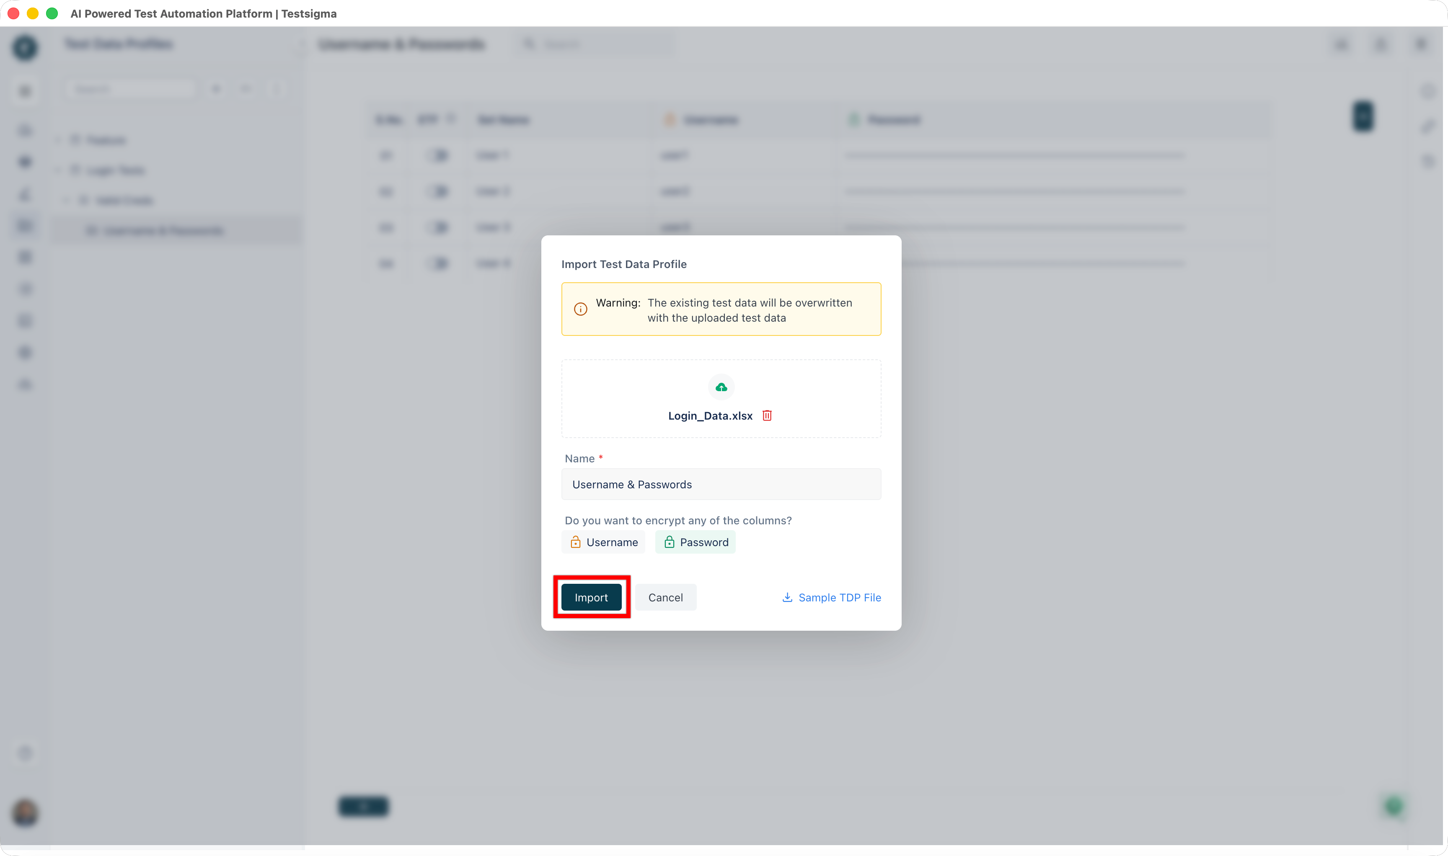Click the cloud upload icon
This screenshot has width=1448, height=856.
click(x=721, y=387)
